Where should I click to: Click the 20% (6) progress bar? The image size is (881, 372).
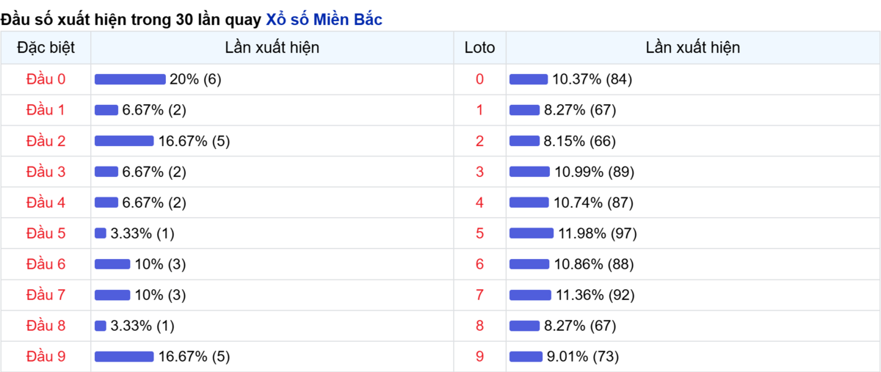(x=130, y=79)
